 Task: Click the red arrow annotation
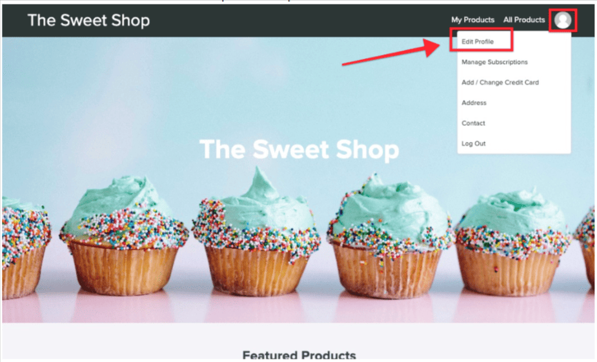click(391, 52)
